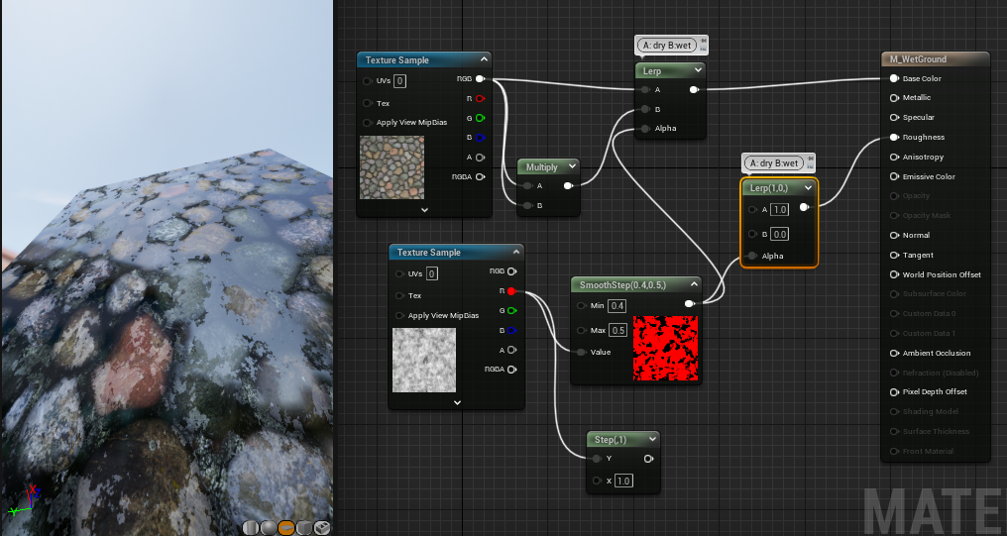
Task: Expand the Step(,1) node header chevron
Action: (x=652, y=439)
